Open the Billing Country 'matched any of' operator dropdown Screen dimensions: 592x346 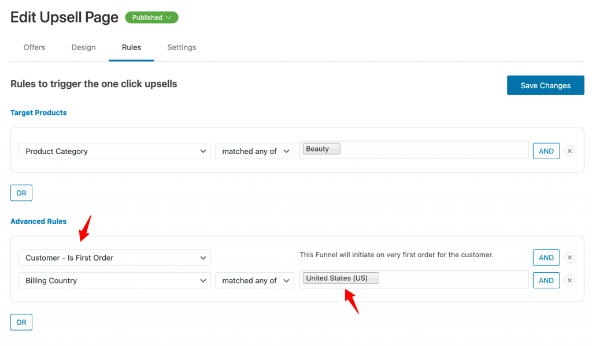click(254, 280)
